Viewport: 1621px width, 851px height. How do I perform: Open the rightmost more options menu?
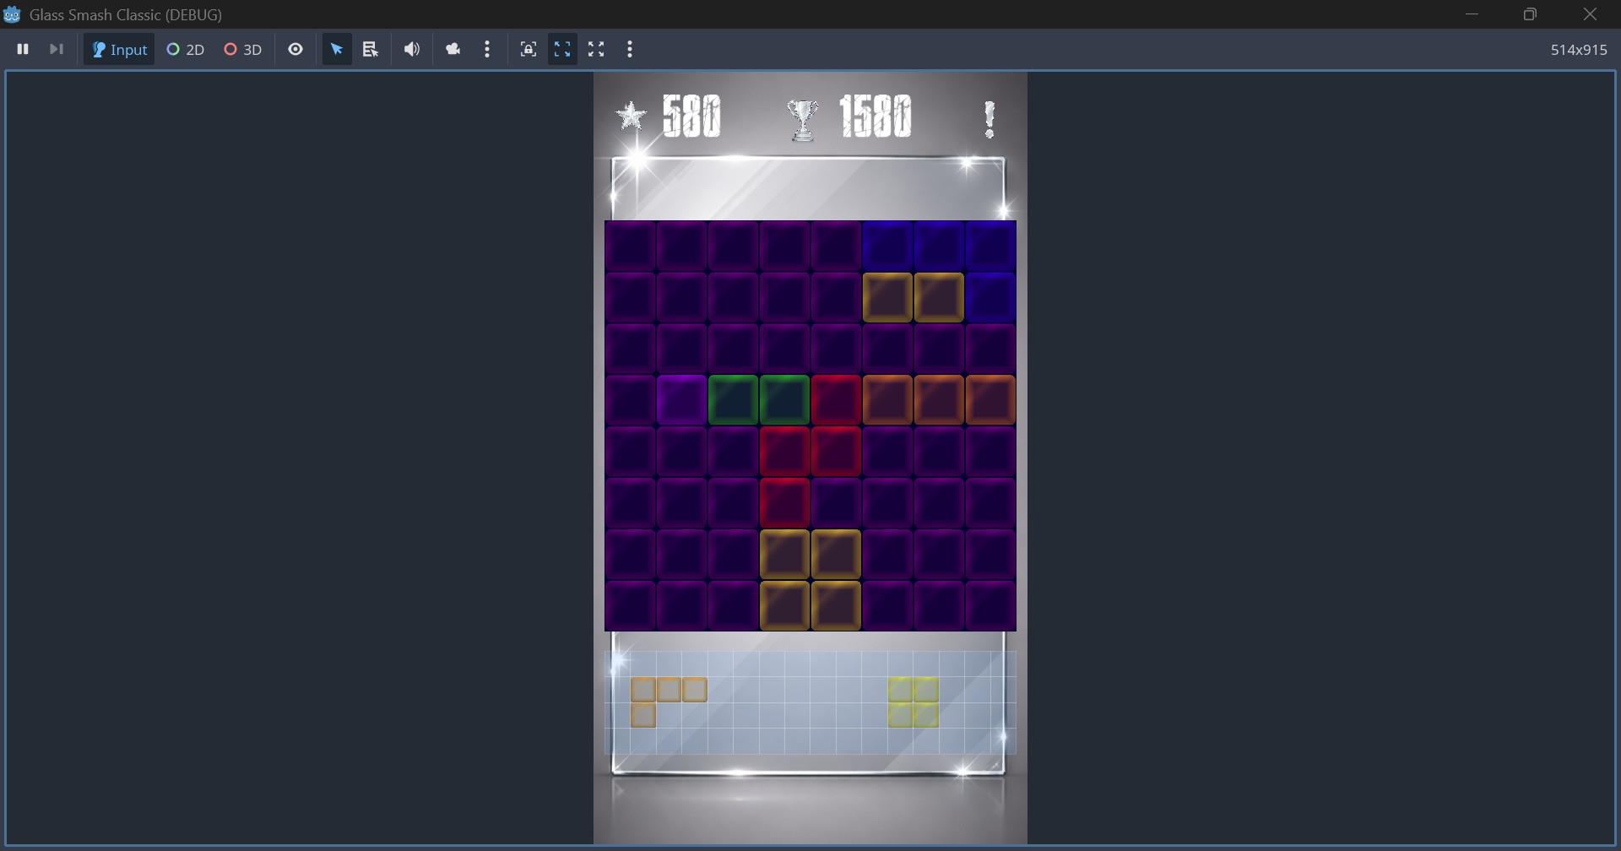pyautogui.click(x=630, y=48)
